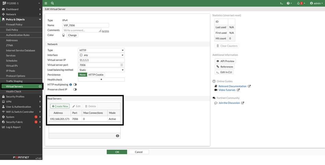325x165 pixels.
Task: Open the search magnifier icon
Action: (x=52, y=3)
